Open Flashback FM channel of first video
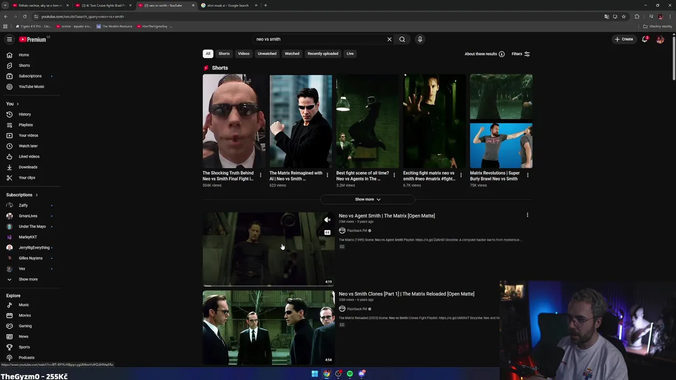The width and height of the screenshot is (676, 380). (x=357, y=231)
